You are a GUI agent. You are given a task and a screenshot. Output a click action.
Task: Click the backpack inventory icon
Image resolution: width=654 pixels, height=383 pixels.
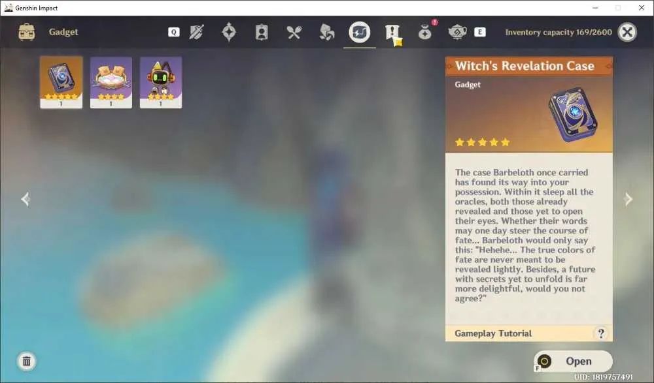[x=27, y=32]
